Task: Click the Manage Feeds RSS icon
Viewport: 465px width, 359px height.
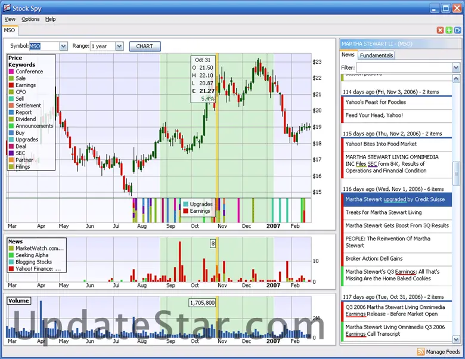Action: point(420,352)
